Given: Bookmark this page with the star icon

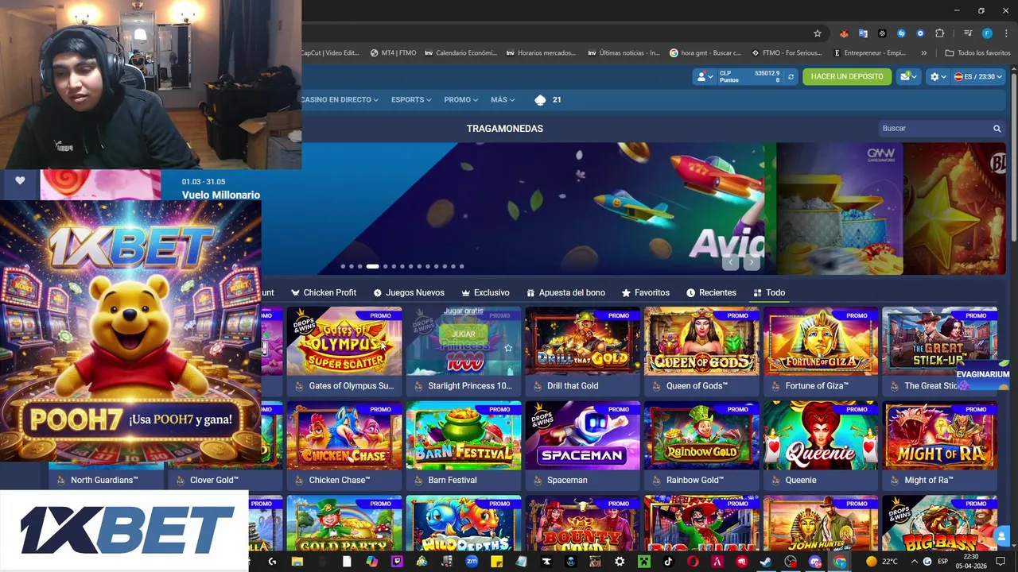Looking at the screenshot, I should [817, 33].
